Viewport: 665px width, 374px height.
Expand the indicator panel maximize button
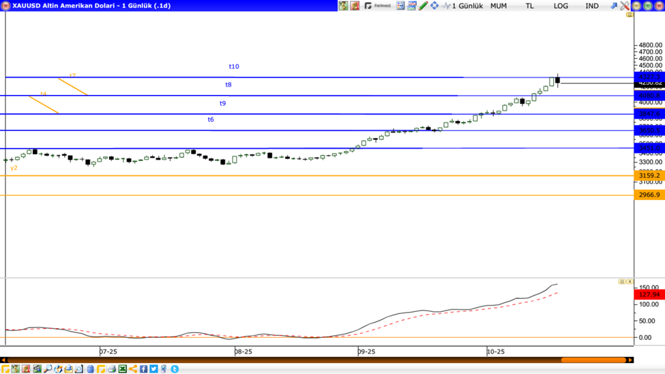(x=621, y=281)
